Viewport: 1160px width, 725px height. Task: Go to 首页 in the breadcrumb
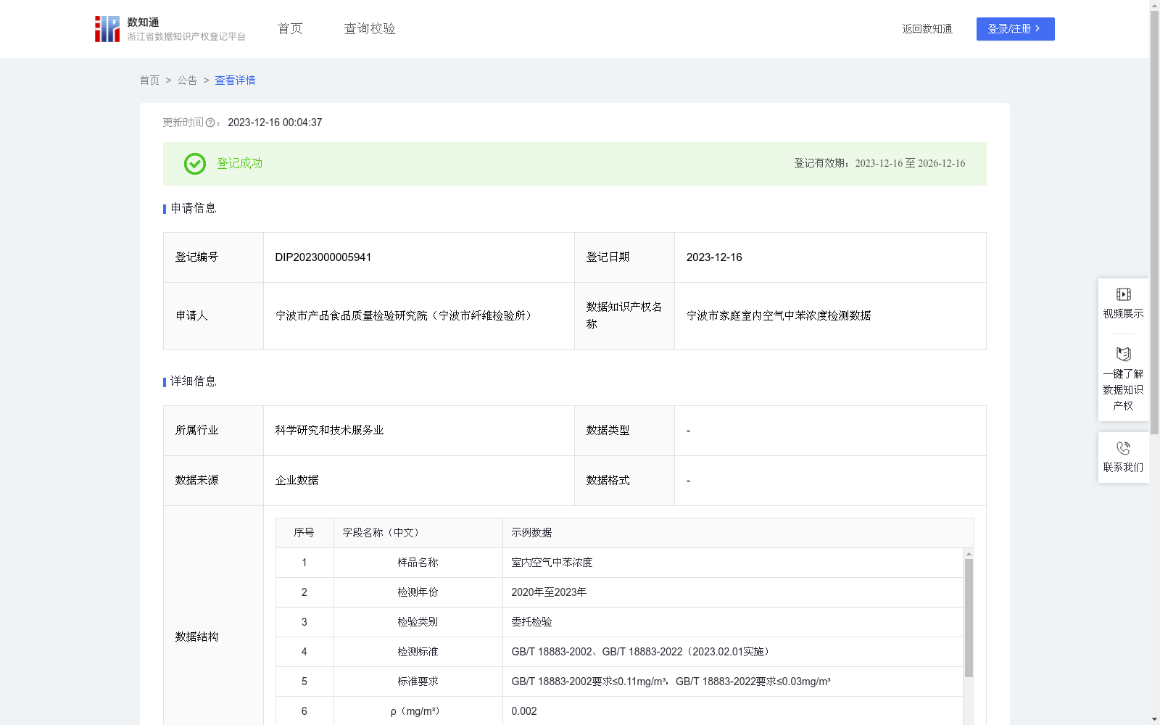point(149,80)
